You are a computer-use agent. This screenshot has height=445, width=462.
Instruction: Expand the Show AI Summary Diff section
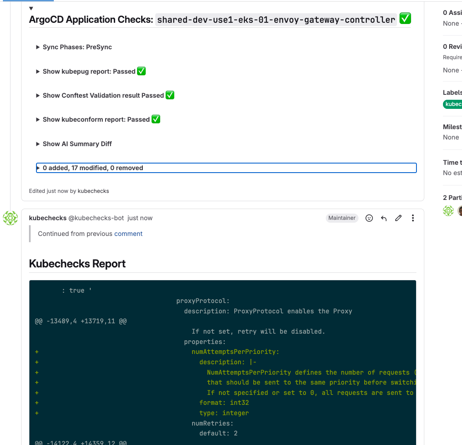(x=74, y=144)
